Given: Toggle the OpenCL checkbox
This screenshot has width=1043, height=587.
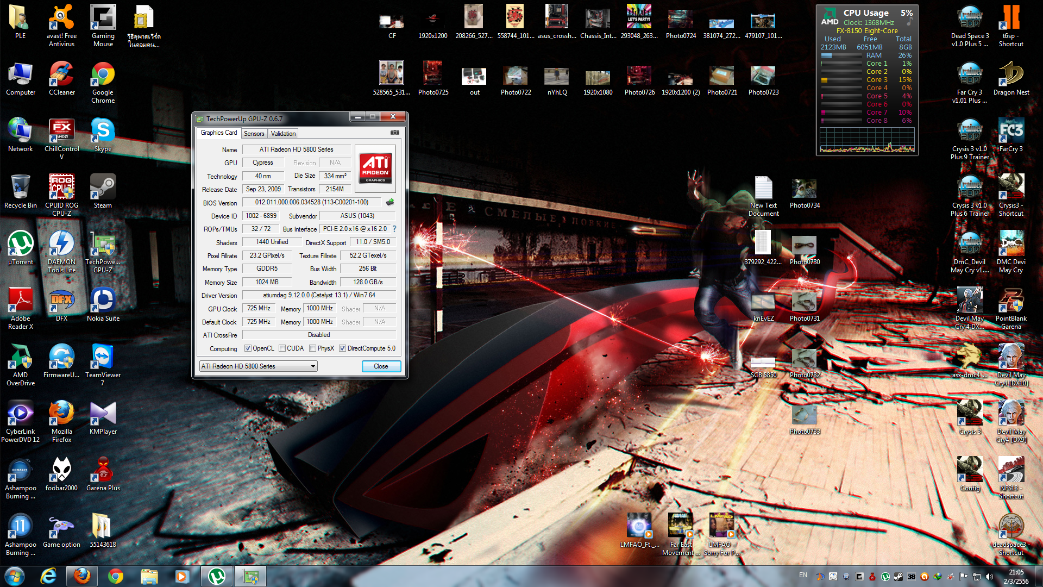Looking at the screenshot, I should pyautogui.click(x=248, y=348).
